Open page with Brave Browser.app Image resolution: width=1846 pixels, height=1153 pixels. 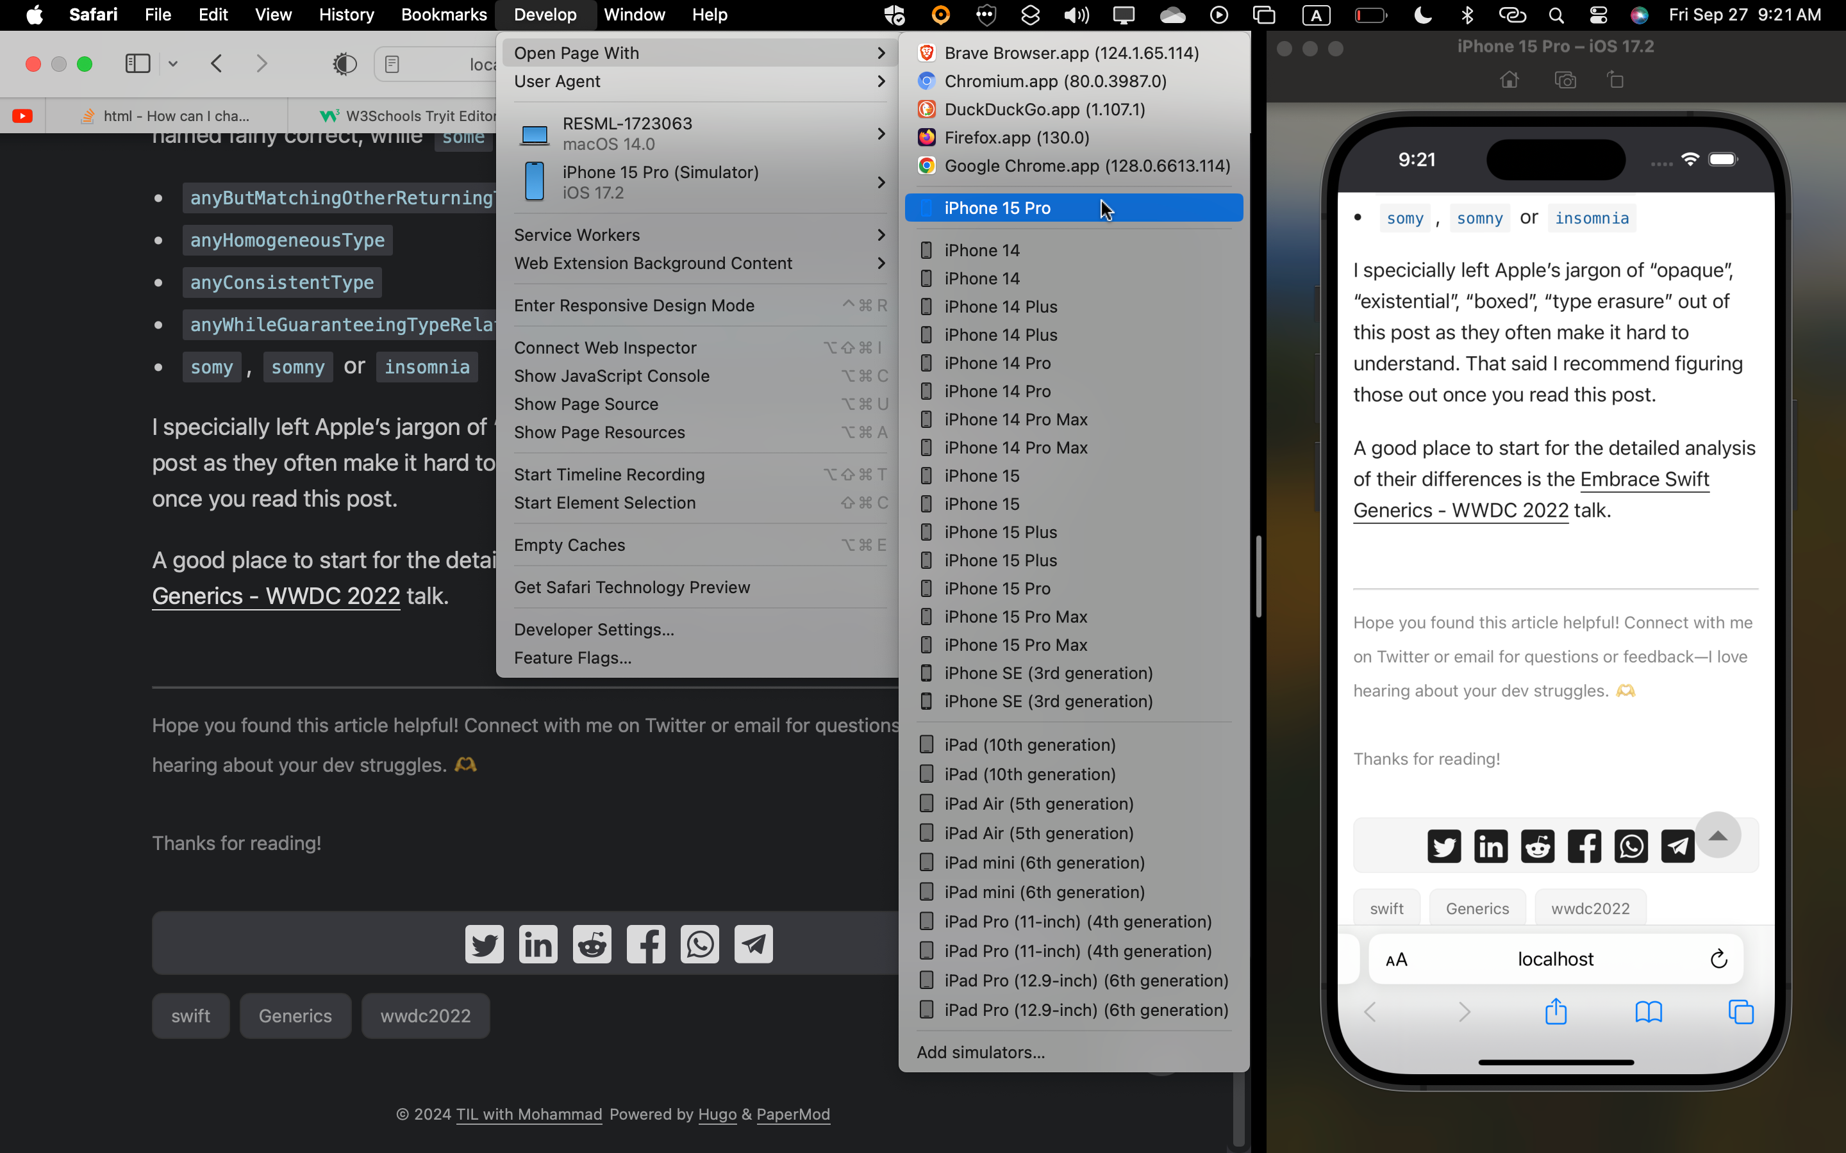pos(1073,53)
